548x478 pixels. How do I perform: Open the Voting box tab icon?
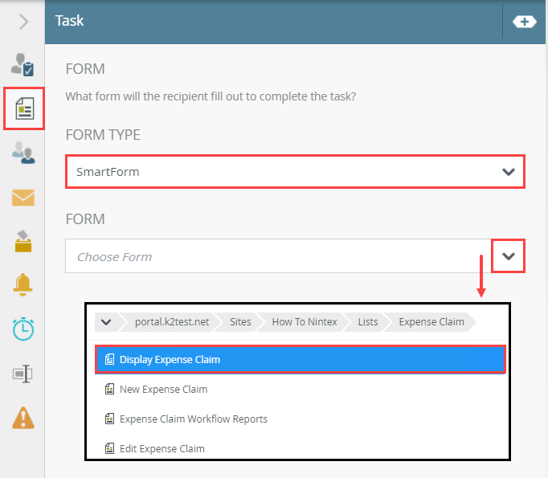click(22, 240)
